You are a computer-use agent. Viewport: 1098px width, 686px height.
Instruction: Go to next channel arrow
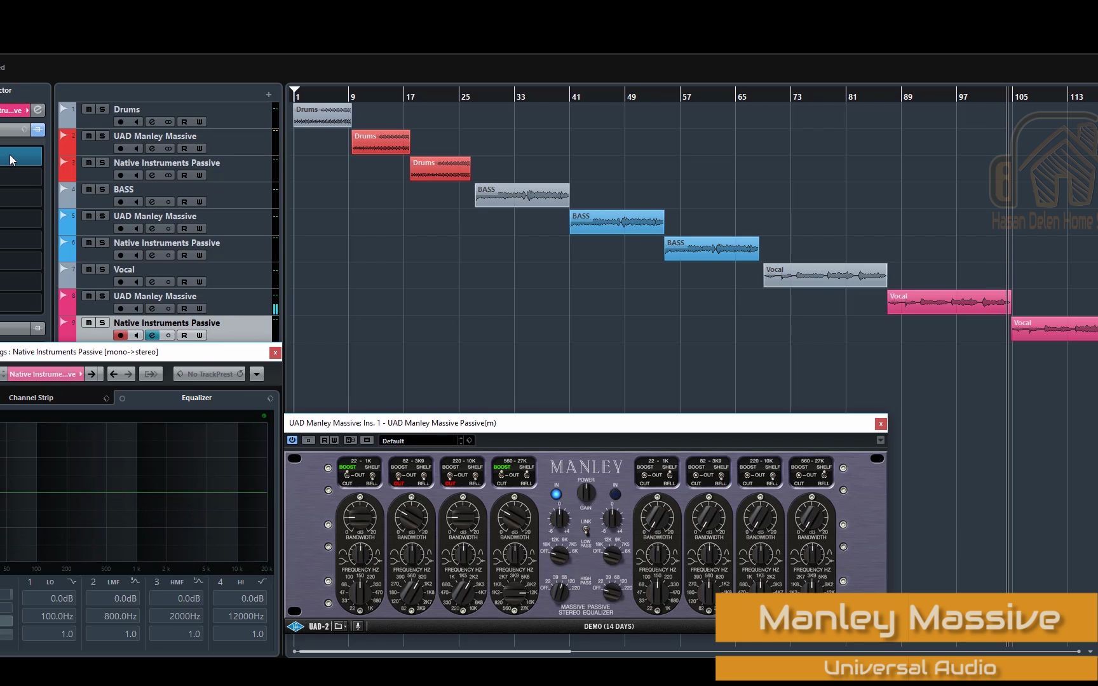128,374
